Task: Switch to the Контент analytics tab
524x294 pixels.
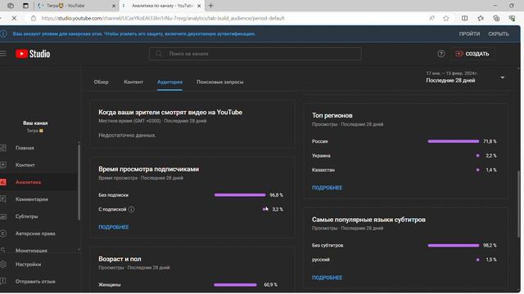Action: [x=133, y=82]
